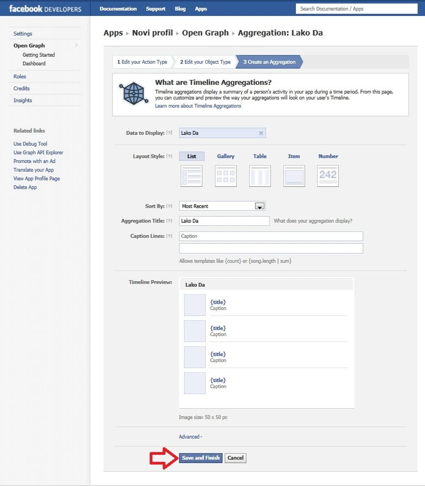Open Use Debug Tool link

coord(30,144)
